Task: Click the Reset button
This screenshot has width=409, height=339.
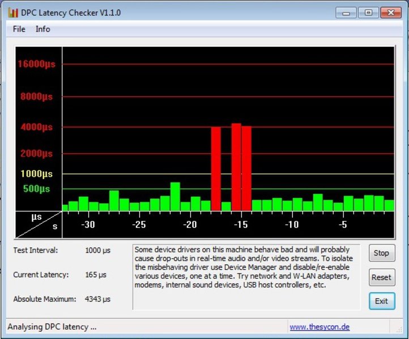Action: click(382, 277)
